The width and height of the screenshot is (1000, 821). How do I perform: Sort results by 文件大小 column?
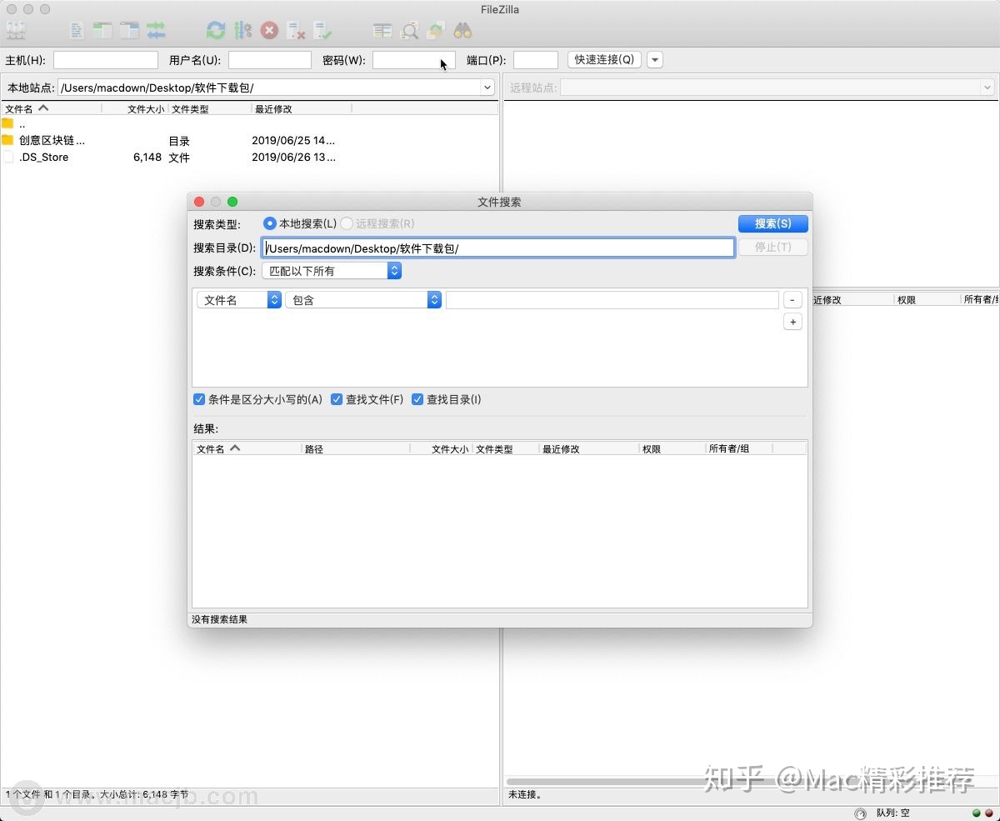pos(441,448)
